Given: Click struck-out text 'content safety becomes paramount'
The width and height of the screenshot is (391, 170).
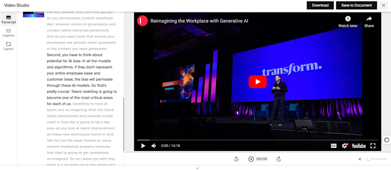Looking at the screenshot, I should 78,31.
